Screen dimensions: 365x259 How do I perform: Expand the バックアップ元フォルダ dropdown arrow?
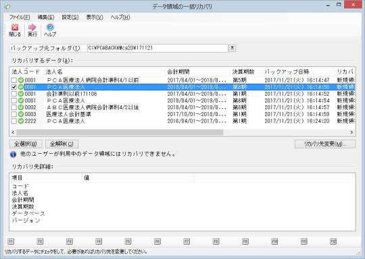pyautogui.click(x=232, y=48)
